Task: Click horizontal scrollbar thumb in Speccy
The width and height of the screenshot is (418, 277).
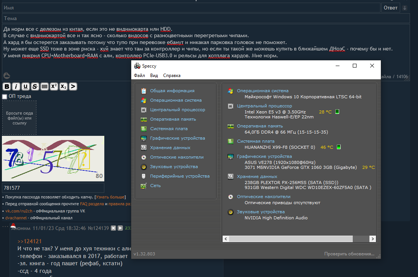Action: point(291,239)
